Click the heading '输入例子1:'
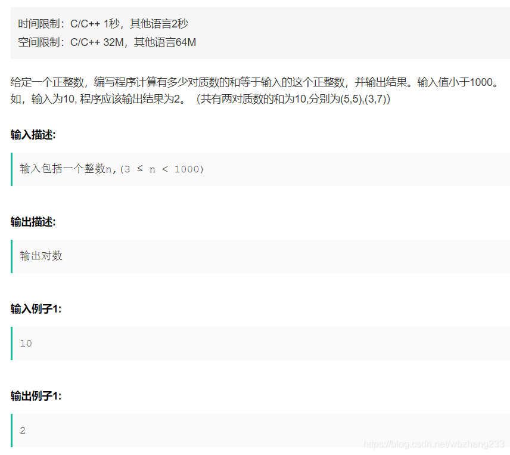 point(36,309)
